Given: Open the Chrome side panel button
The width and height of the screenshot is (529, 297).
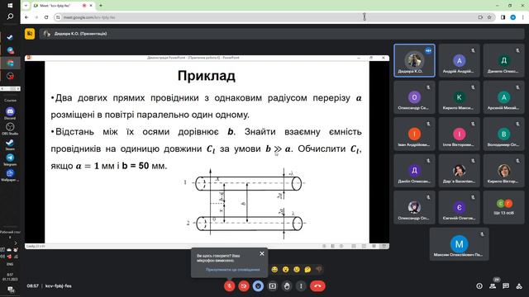Looking at the screenshot, I should pos(503,17).
